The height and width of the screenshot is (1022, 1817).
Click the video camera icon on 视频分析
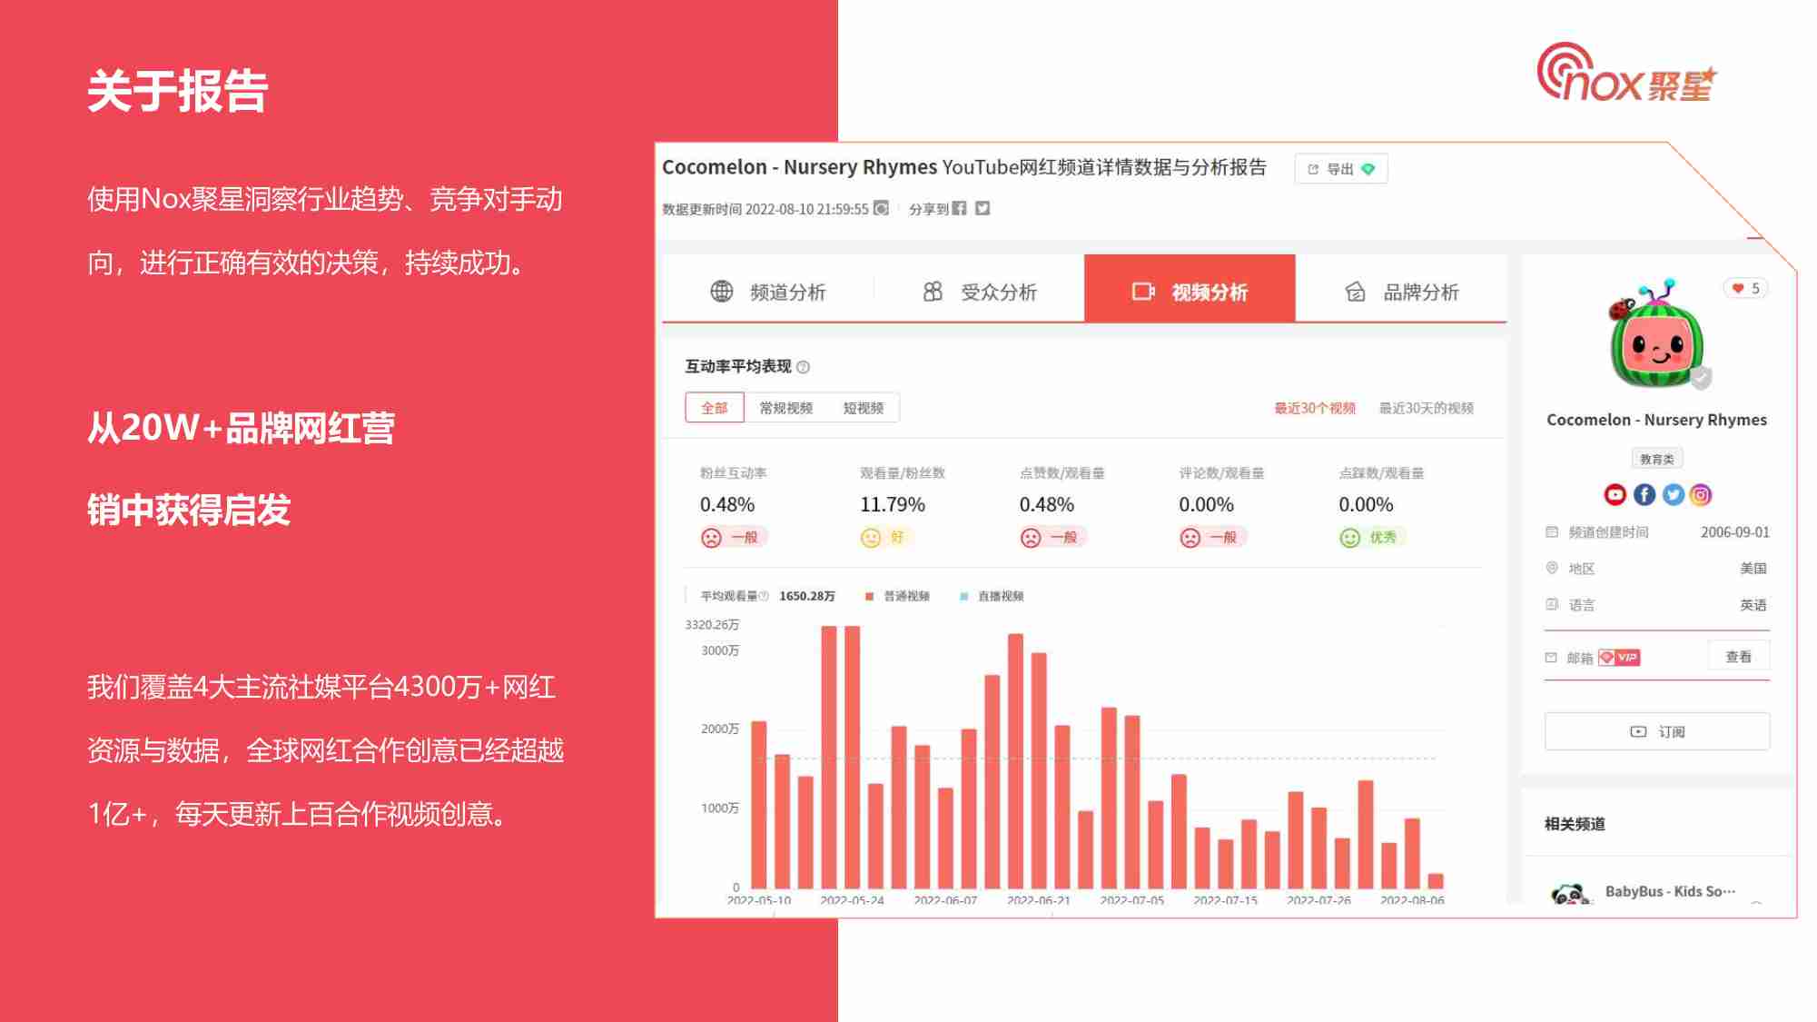click(1143, 292)
